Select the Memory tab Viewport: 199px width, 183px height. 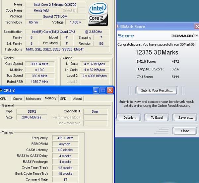click(51, 98)
